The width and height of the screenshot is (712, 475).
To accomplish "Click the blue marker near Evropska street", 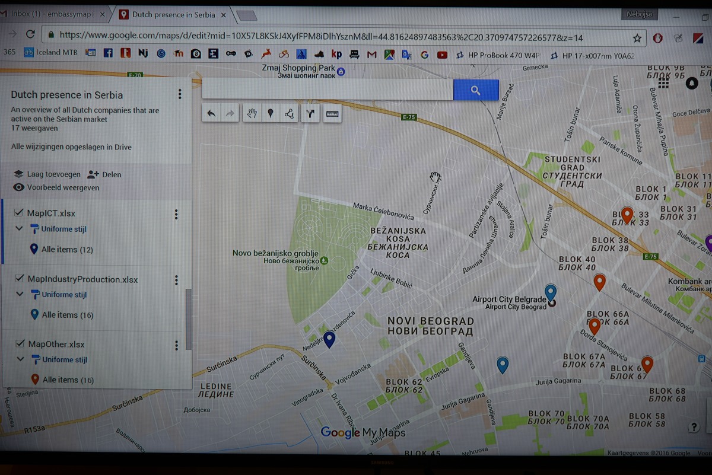I will (503, 365).
